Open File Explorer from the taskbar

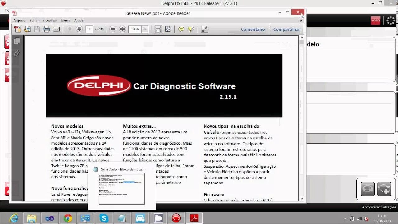32,218
